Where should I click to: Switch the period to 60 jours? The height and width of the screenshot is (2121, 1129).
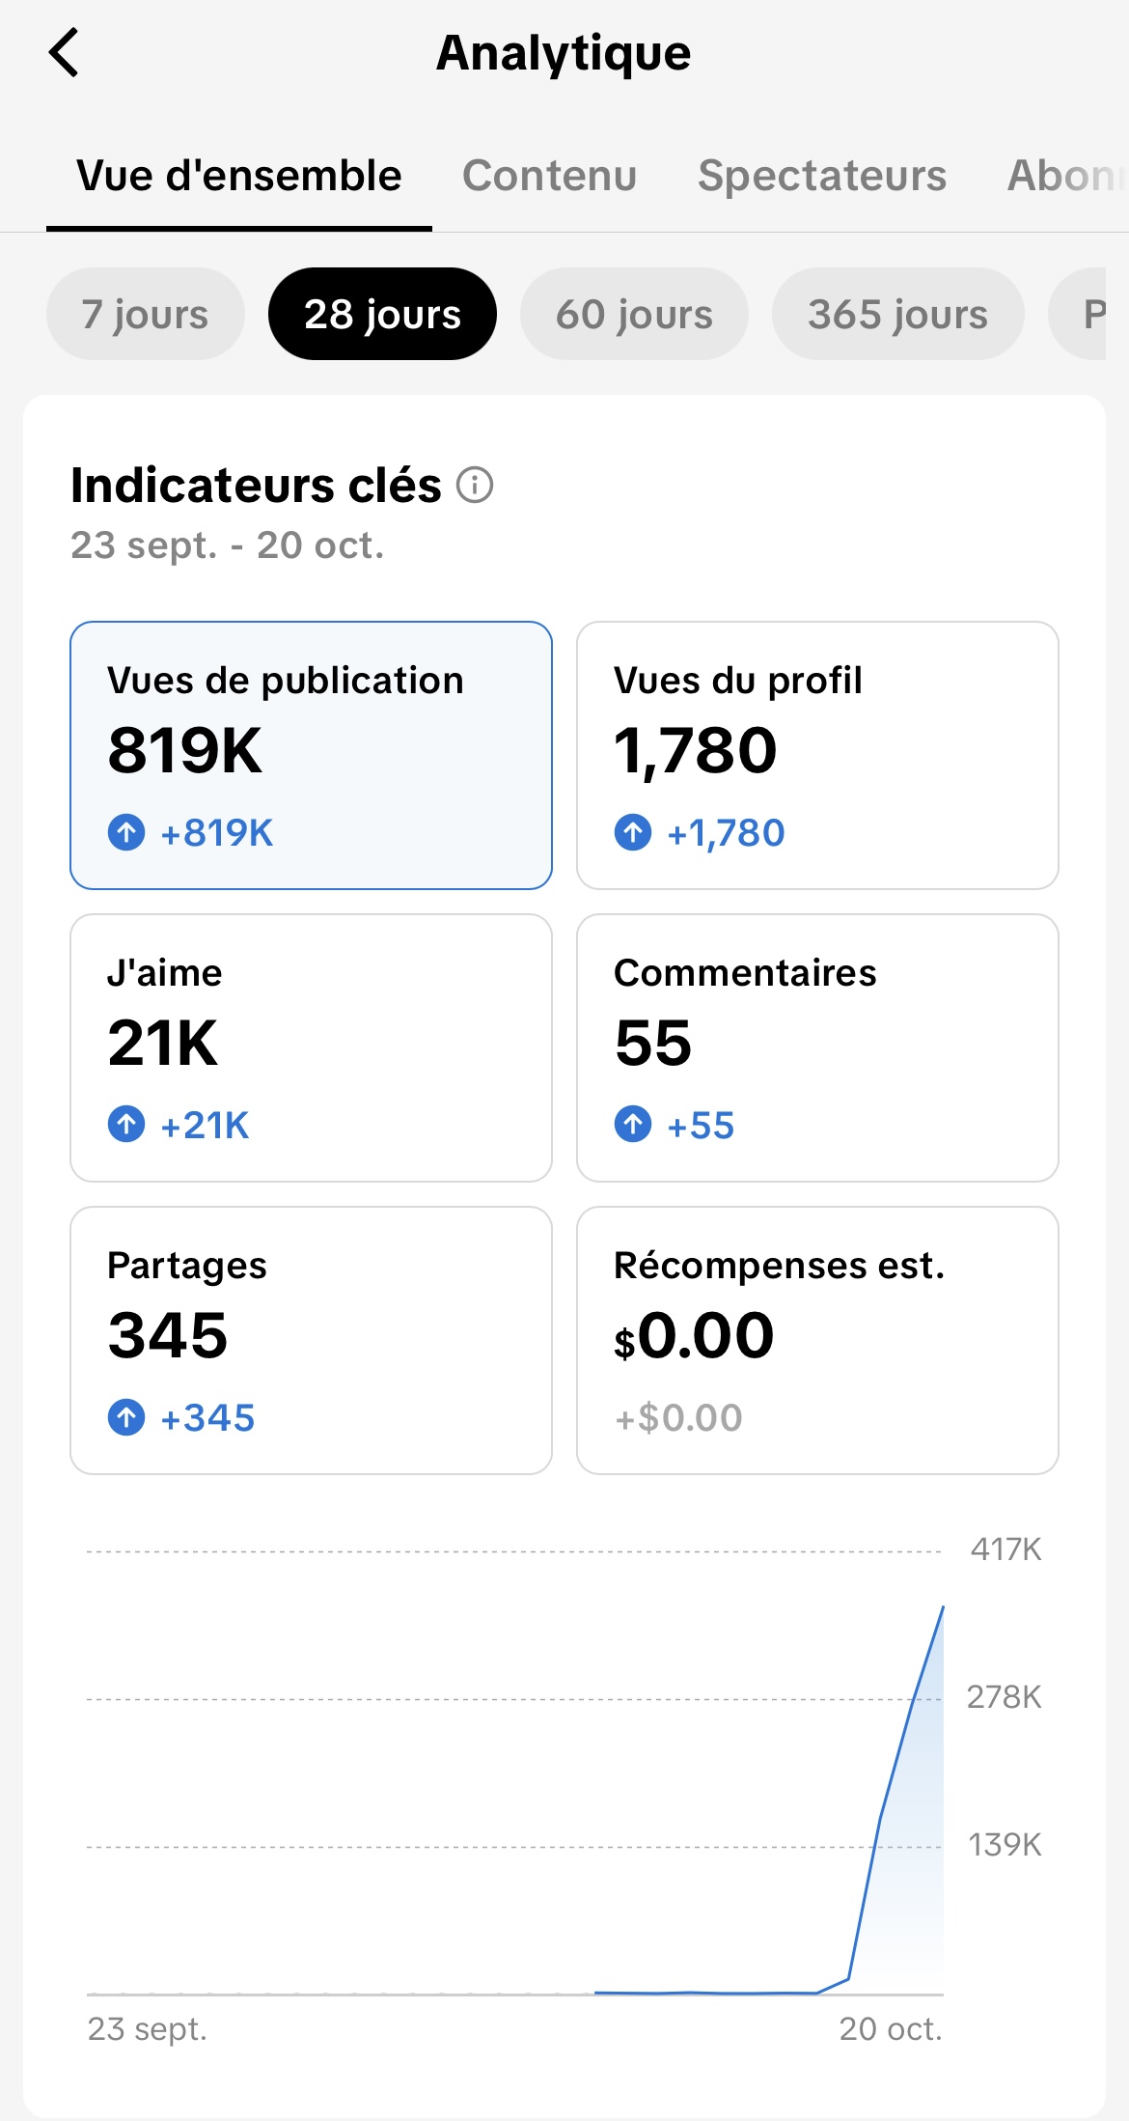[634, 314]
